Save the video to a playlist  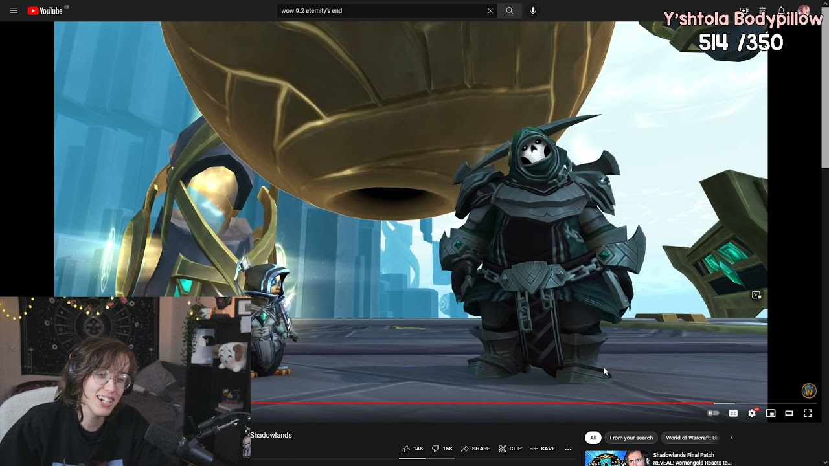(542, 449)
